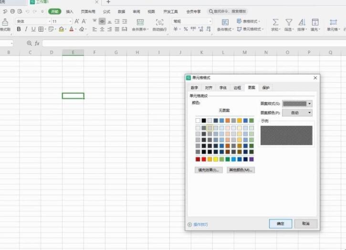Open the font size dropdown showing 11
Image resolution: width=346 pixels, height=250 pixels.
[x=70, y=21]
